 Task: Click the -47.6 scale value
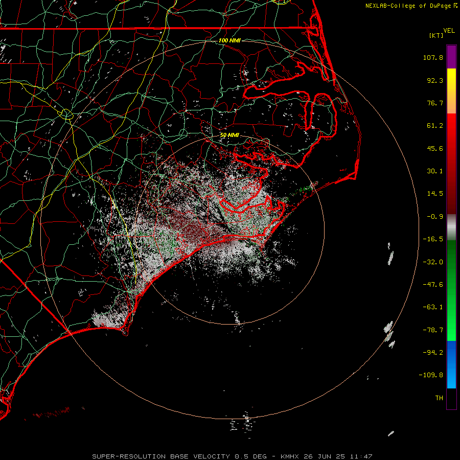point(433,285)
